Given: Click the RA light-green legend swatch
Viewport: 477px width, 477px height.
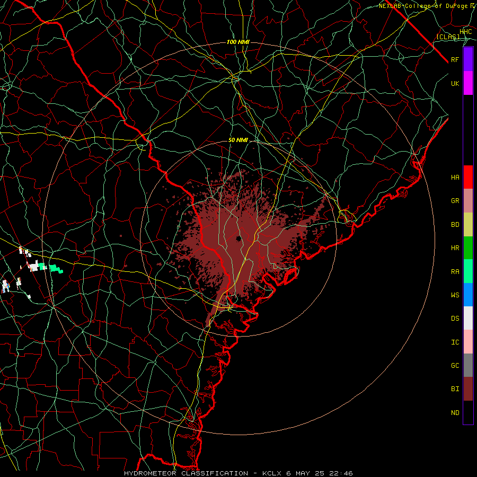Looking at the screenshot, I should (468, 271).
